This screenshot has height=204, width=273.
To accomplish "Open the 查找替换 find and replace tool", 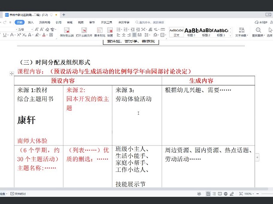I will pyautogui.click(x=258, y=32).
